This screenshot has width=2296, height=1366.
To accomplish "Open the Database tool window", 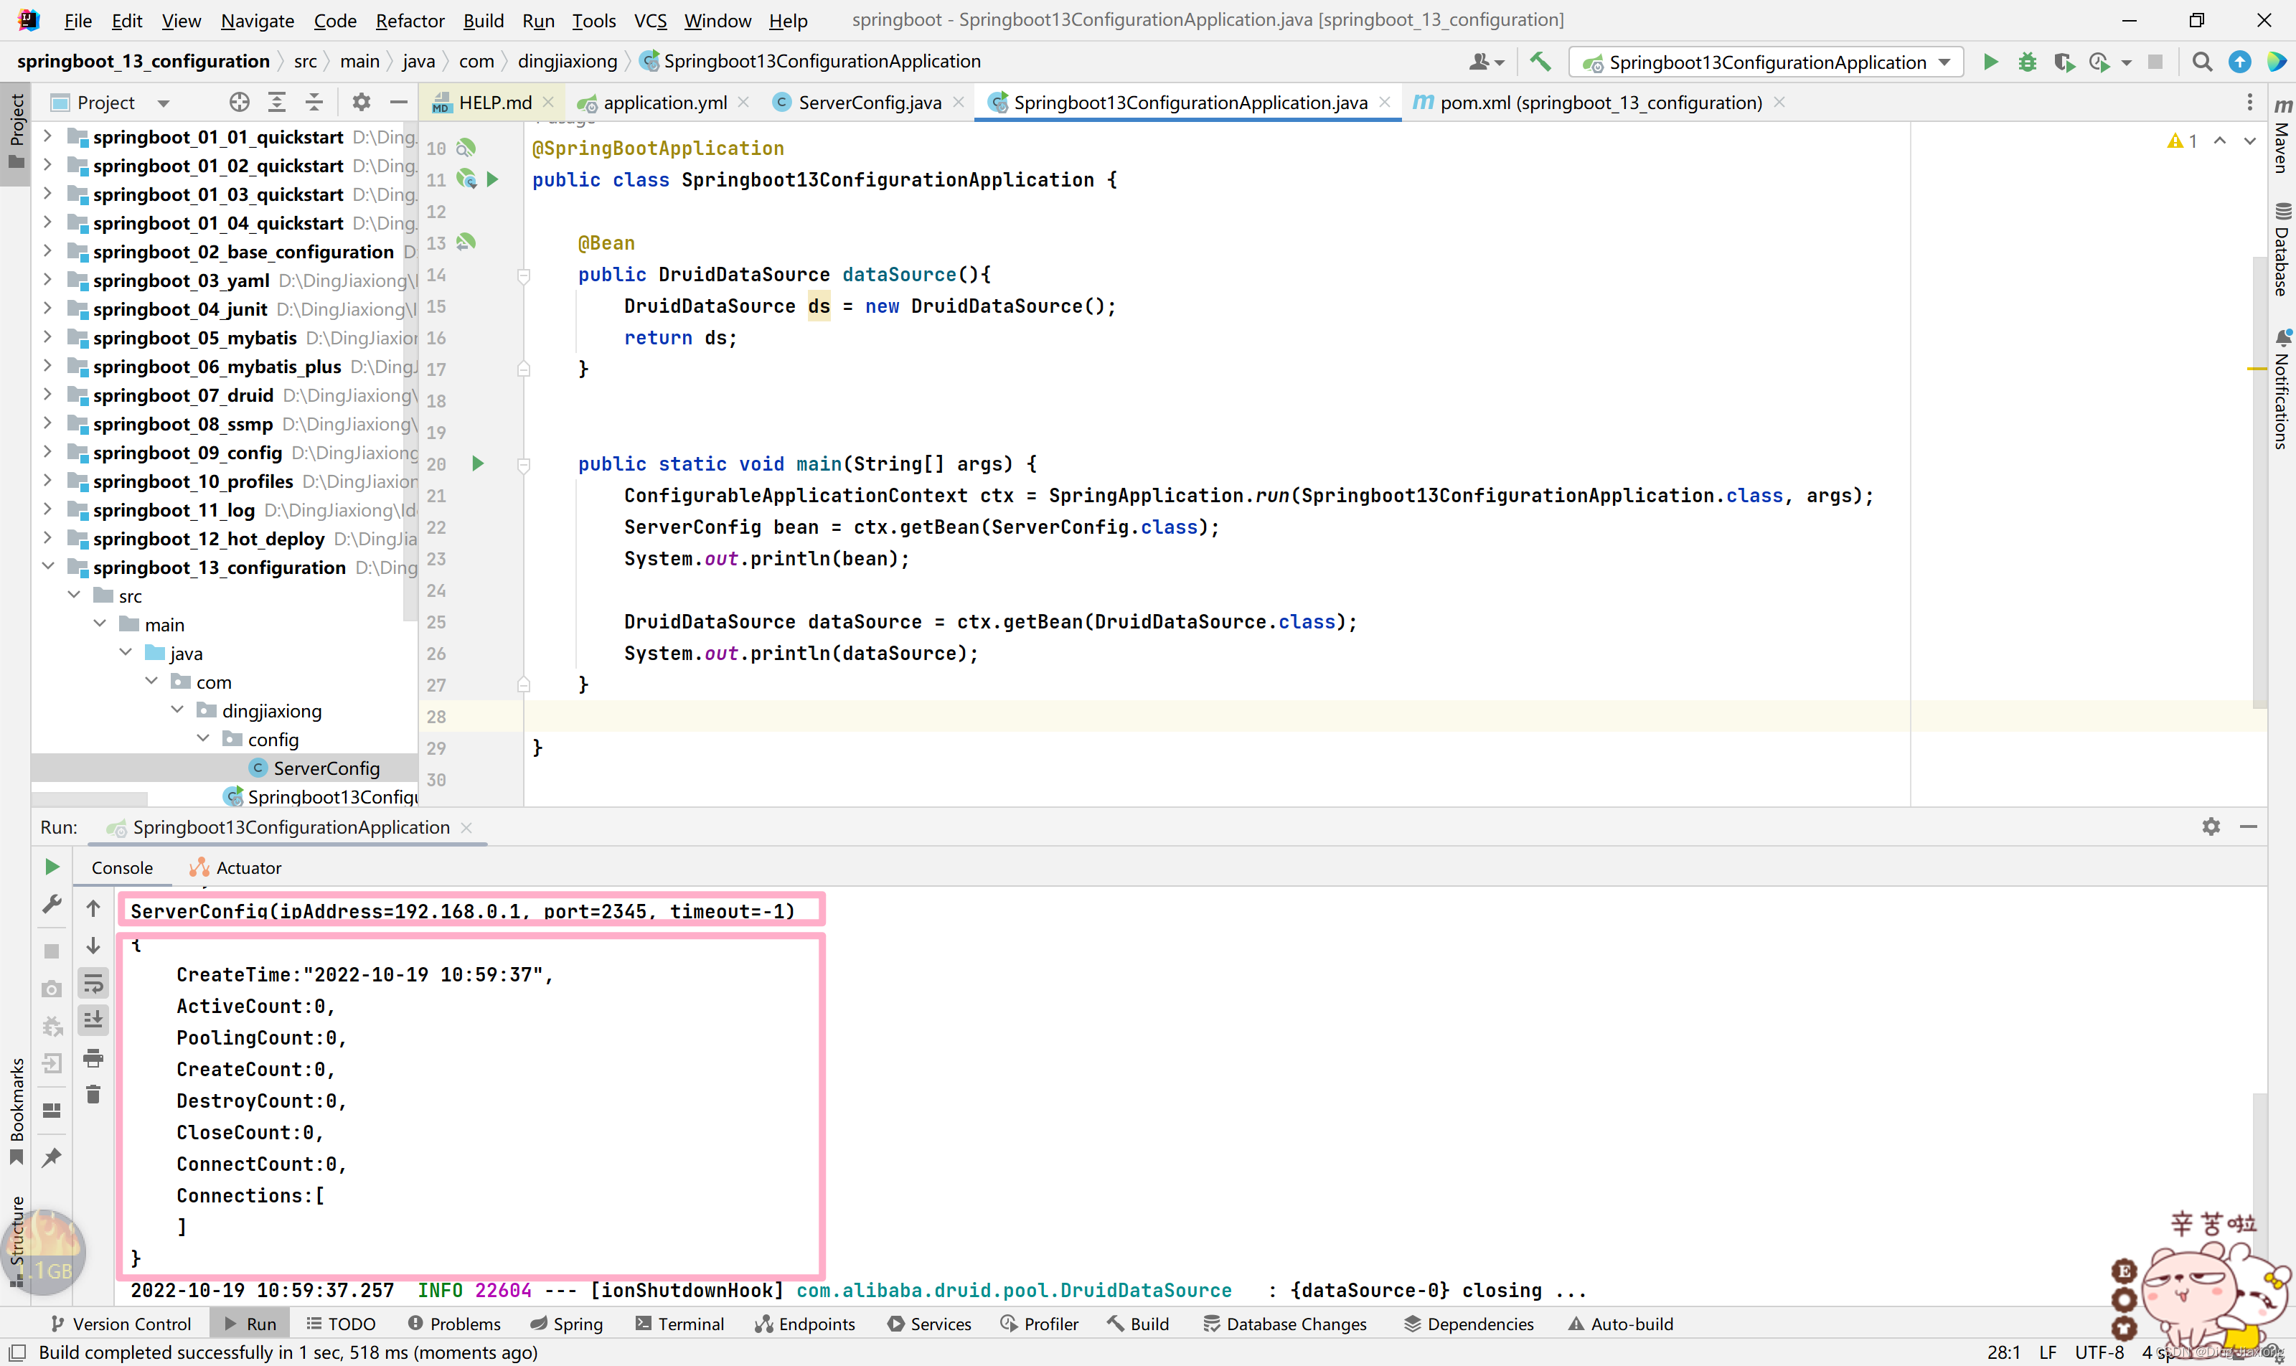I will click(2283, 248).
